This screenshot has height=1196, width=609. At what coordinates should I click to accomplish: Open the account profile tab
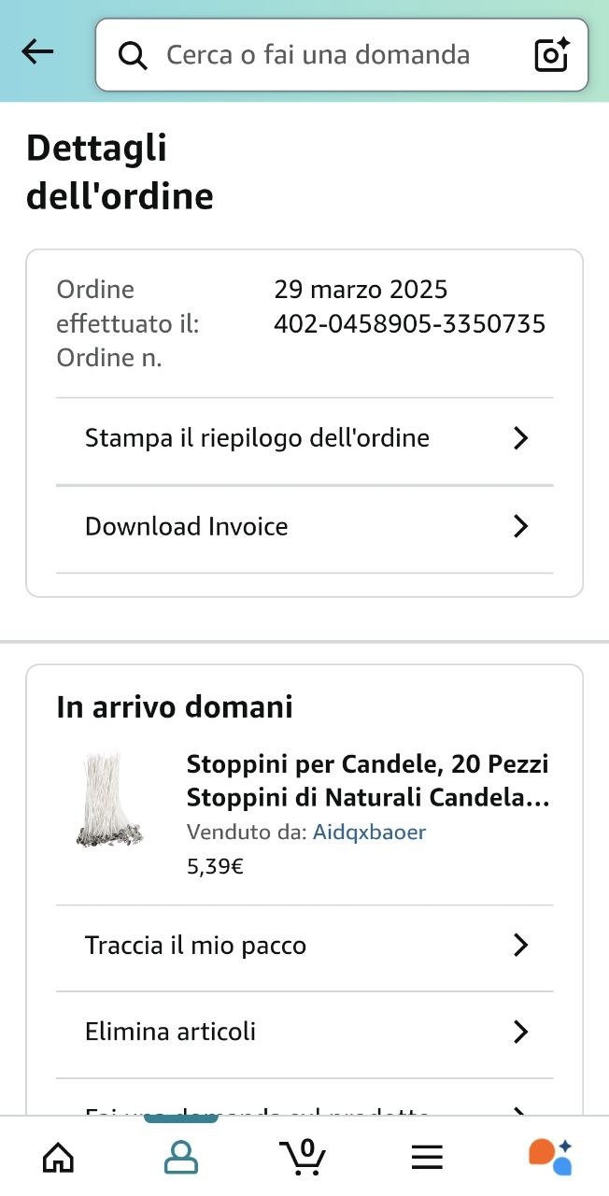pyautogui.click(x=181, y=1158)
